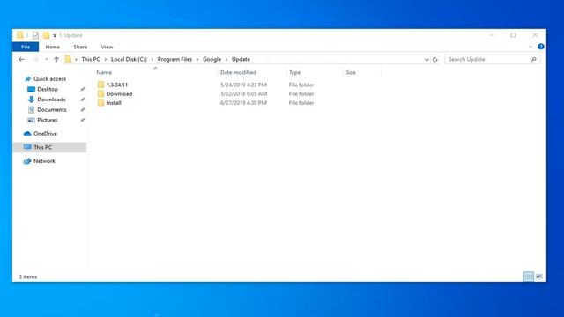
Task: Switch to the Home ribbon tab
Action: click(x=53, y=47)
